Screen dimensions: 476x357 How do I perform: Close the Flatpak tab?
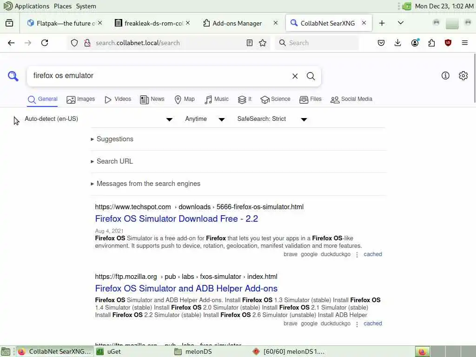click(x=100, y=23)
